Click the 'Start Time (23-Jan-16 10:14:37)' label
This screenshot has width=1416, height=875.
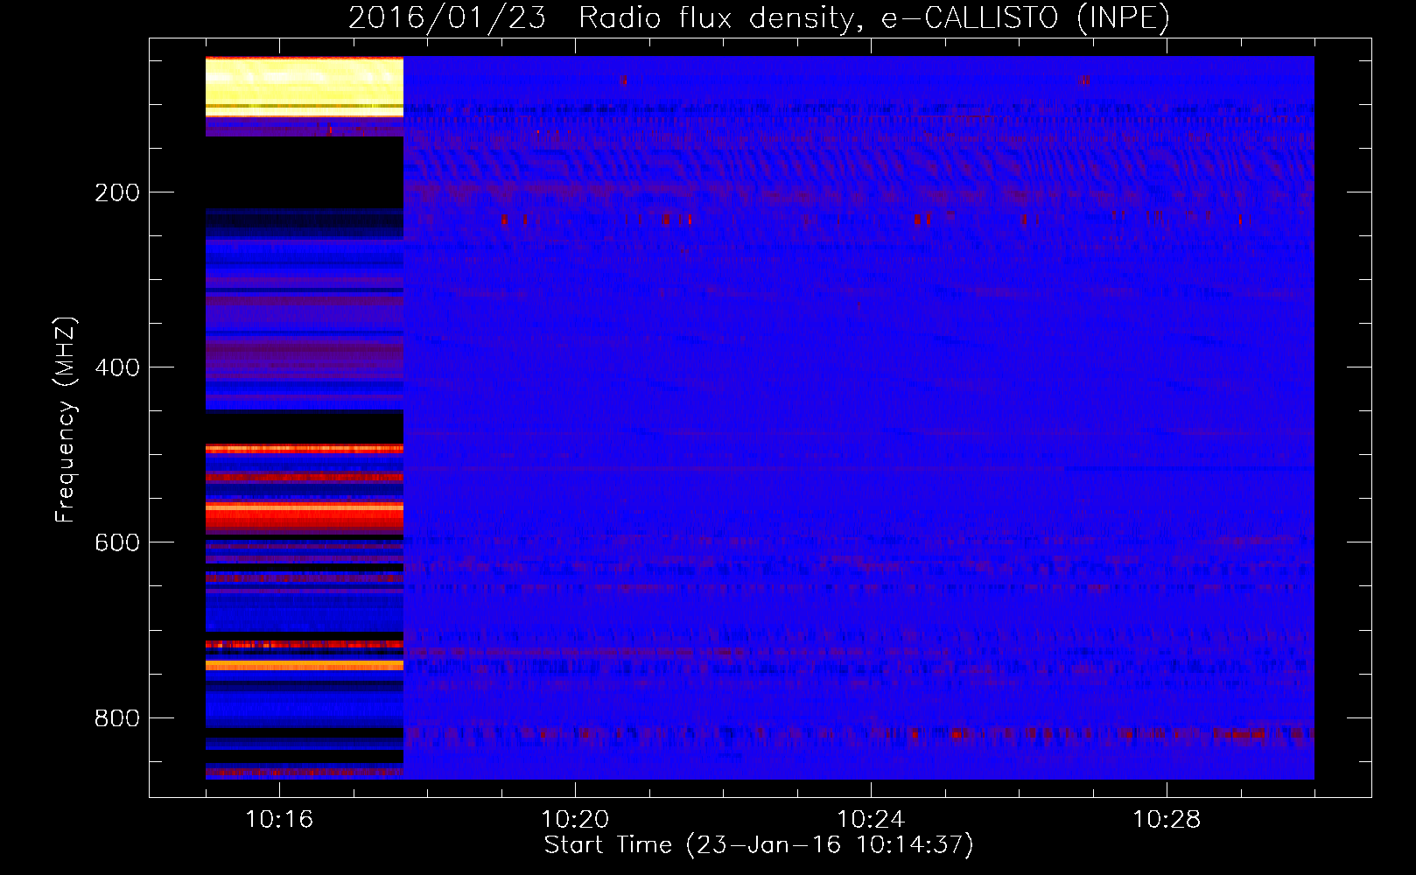(x=759, y=844)
